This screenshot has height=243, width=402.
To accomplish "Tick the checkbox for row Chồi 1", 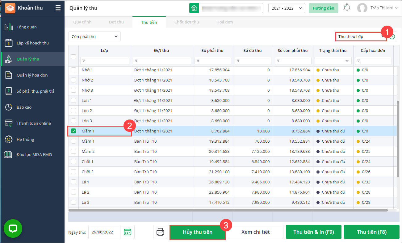I will pyautogui.click(x=73, y=161).
